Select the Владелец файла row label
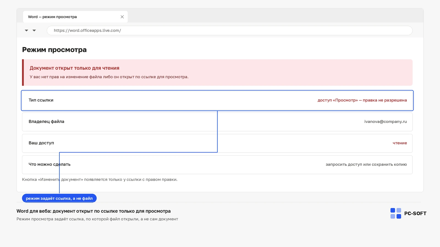The height and width of the screenshot is (247, 440). 46,122
